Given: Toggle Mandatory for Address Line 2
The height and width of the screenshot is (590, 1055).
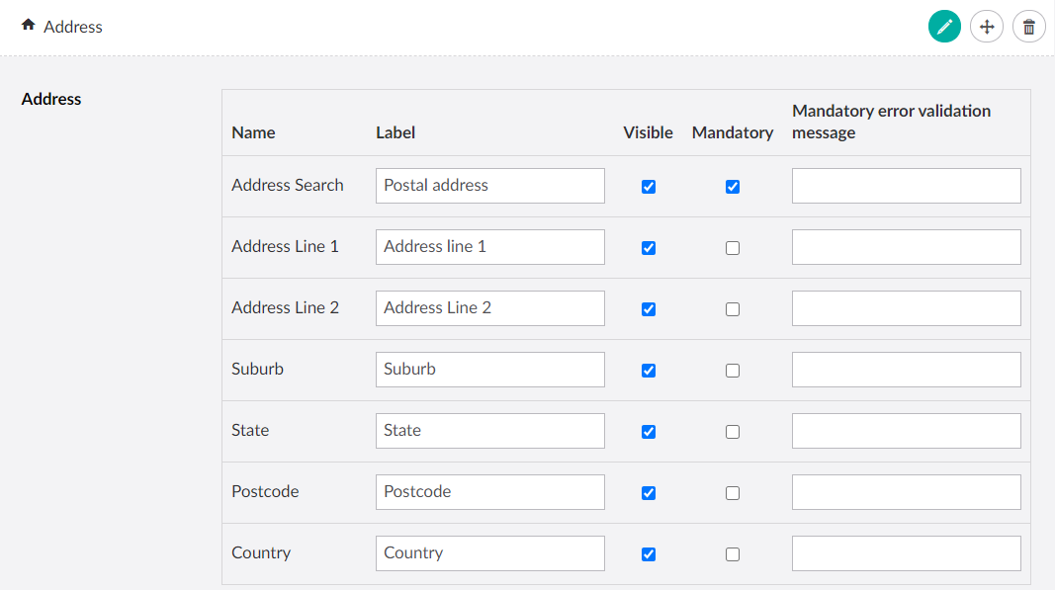Looking at the screenshot, I should 733,308.
